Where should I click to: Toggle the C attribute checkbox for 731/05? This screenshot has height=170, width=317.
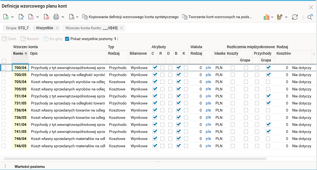tap(155, 103)
